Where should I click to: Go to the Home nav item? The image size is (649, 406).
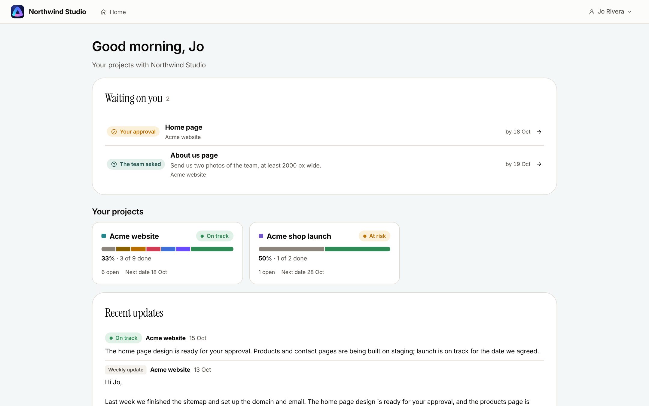pos(113,12)
